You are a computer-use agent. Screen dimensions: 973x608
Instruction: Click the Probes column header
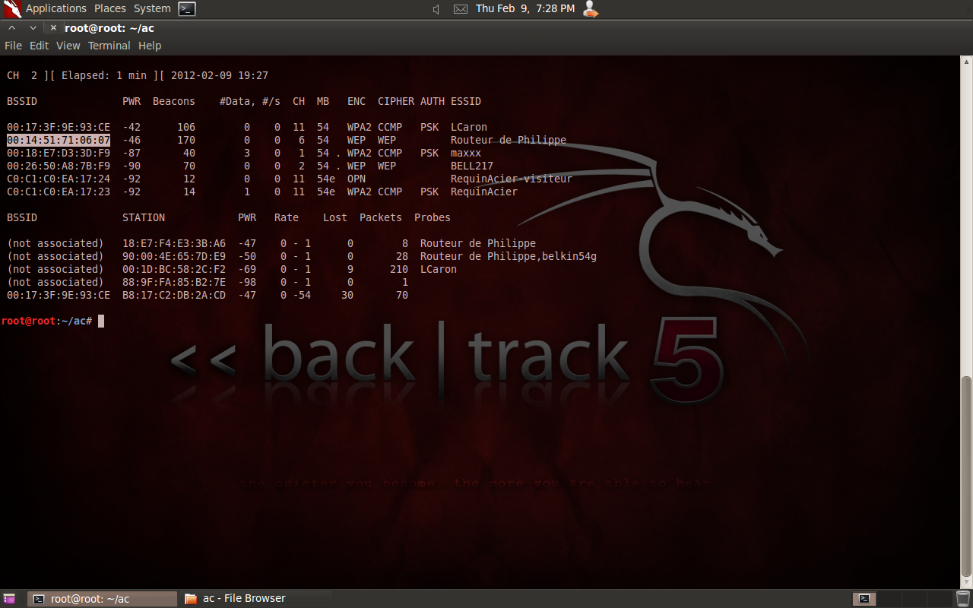433,217
